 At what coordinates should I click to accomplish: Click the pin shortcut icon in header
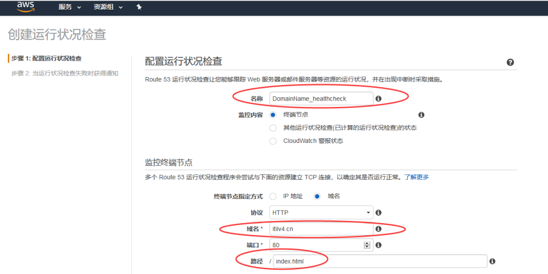click(139, 7)
